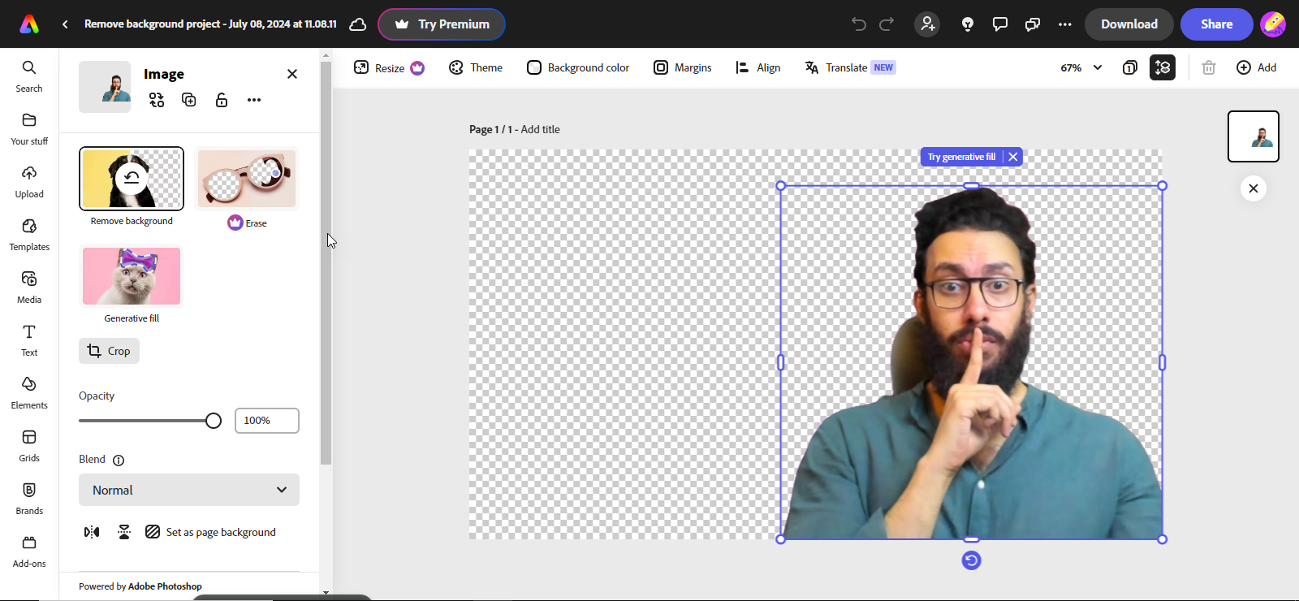
Task: Toggle the layers stack panel icon
Action: (1163, 67)
